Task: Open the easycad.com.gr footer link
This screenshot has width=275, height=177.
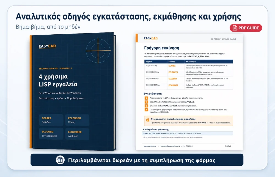Action: click(150, 146)
